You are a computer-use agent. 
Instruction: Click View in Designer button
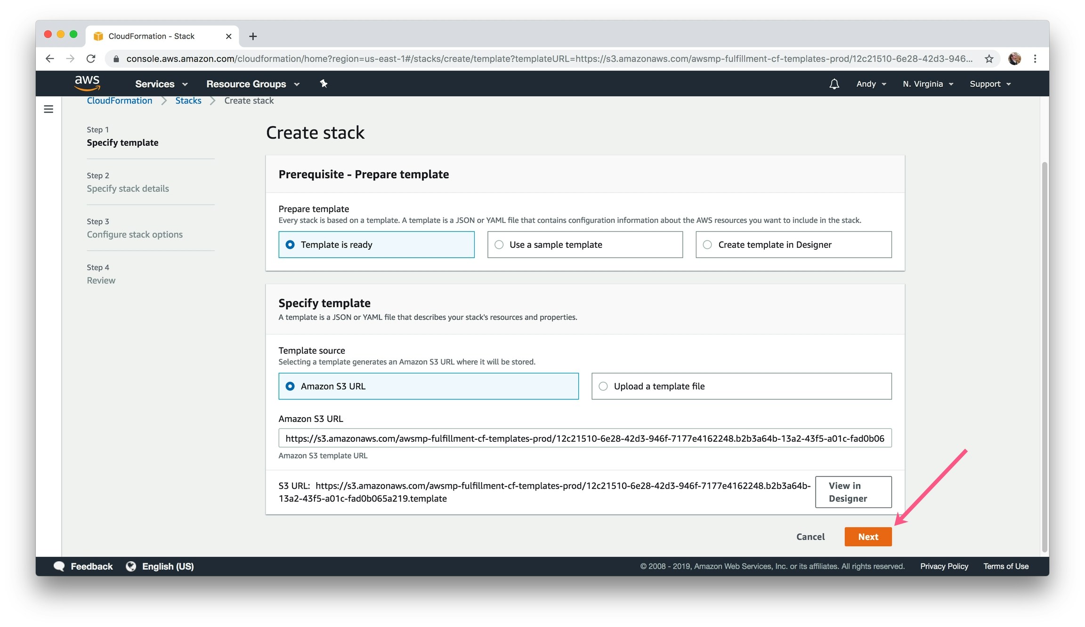click(853, 492)
